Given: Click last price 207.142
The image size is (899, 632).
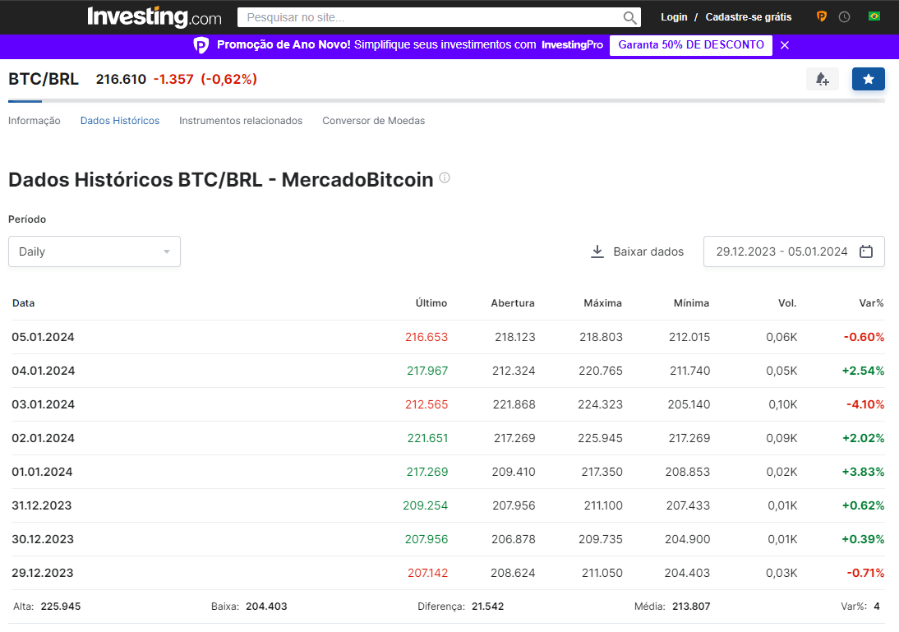Looking at the screenshot, I should pos(427,573).
